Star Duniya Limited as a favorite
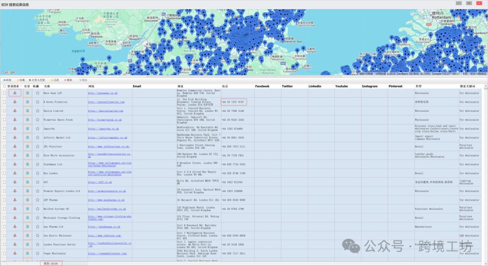This screenshot has height=266, width=488. [38, 111]
